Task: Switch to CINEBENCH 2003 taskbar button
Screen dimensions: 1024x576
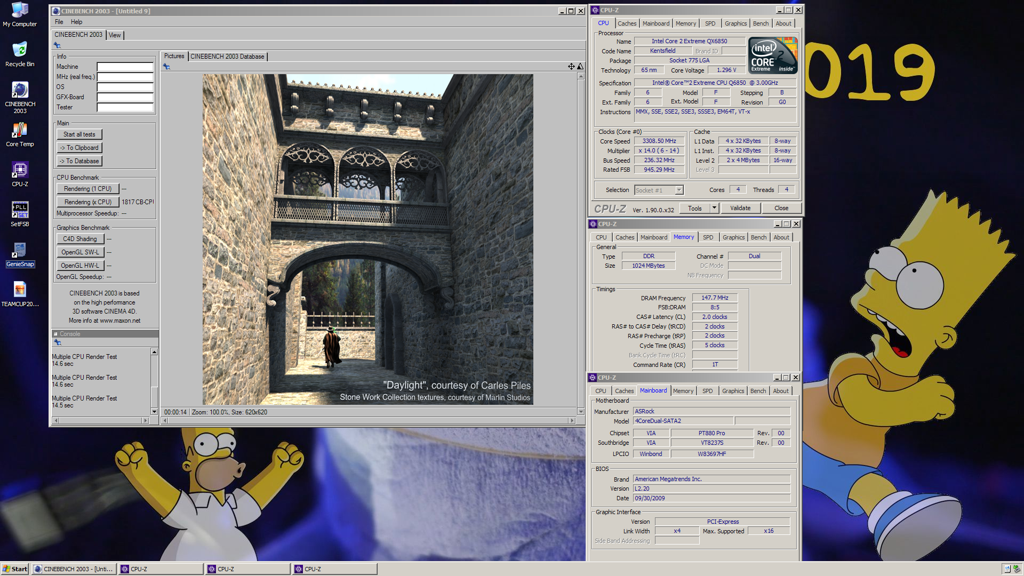Action: pos(74,569)
